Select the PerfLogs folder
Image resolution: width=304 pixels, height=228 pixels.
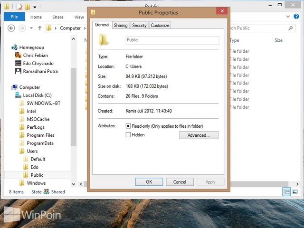point(36,127)
